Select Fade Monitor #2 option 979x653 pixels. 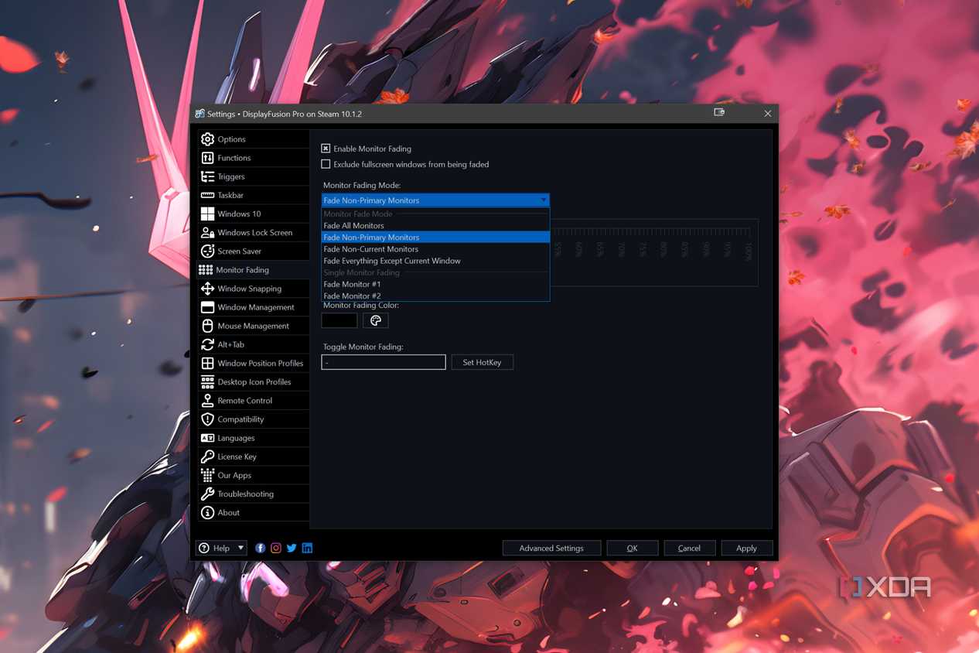point(435,296)
